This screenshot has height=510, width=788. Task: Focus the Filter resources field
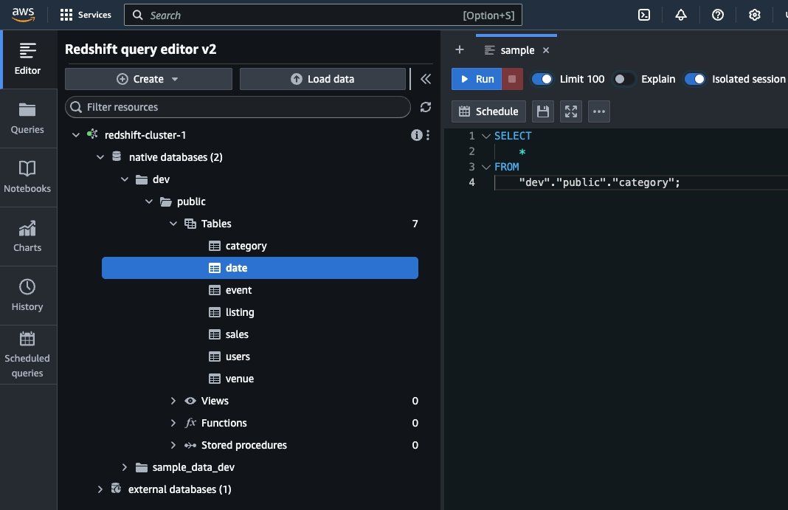(x=238, y=107)
